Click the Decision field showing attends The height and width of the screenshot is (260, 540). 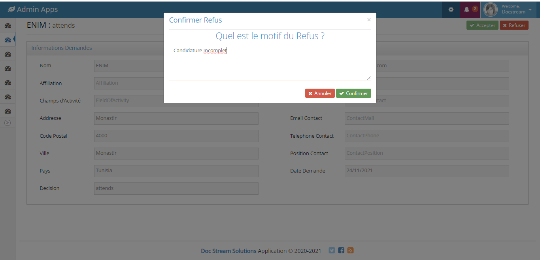tap(176, 188)
